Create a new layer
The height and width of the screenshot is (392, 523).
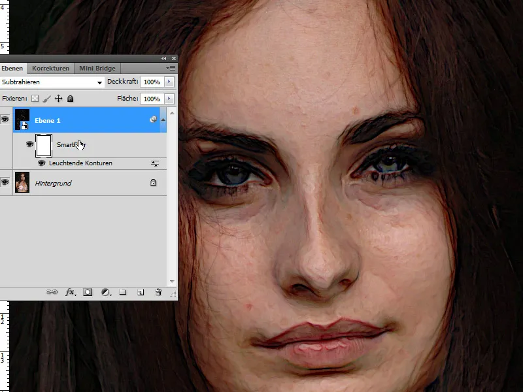(141, 292)
